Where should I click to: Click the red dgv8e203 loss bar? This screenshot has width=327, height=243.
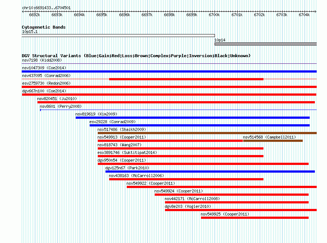point(241,210)
